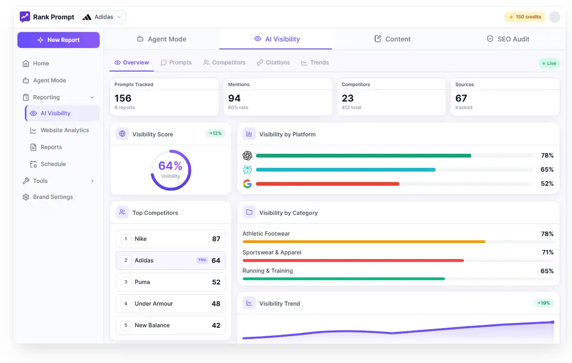Click the Athletic Footwear progress bar
The height and width of the screenshot is (363, 572).
coord(364,242)
